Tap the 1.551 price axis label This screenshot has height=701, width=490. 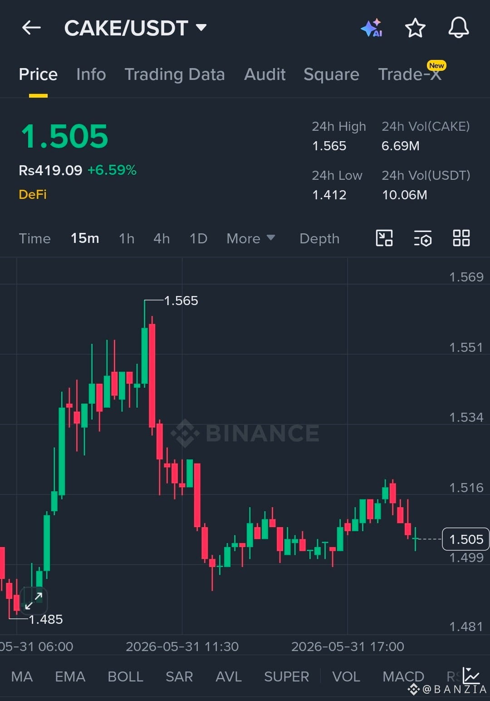[466, 347]
